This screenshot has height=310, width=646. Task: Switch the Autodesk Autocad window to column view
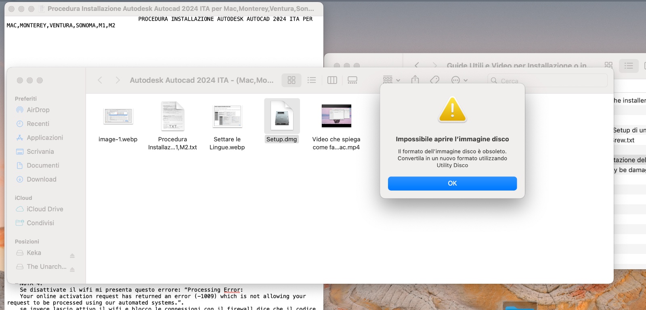(x=332, y=80)
